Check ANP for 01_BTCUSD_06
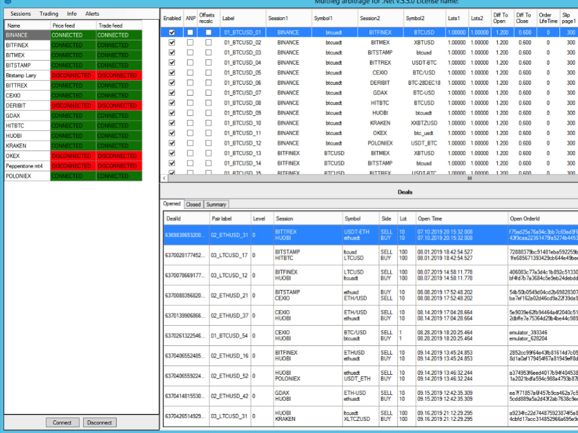Image resolution: width=578 pixels, height=433 pixels. (190, 83)
